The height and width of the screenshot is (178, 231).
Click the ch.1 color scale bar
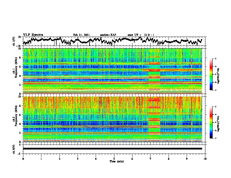[211, 74]
